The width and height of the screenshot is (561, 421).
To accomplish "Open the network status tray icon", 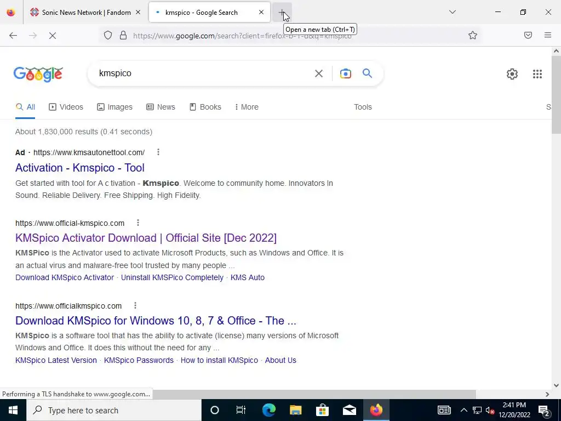I will 477,410.
